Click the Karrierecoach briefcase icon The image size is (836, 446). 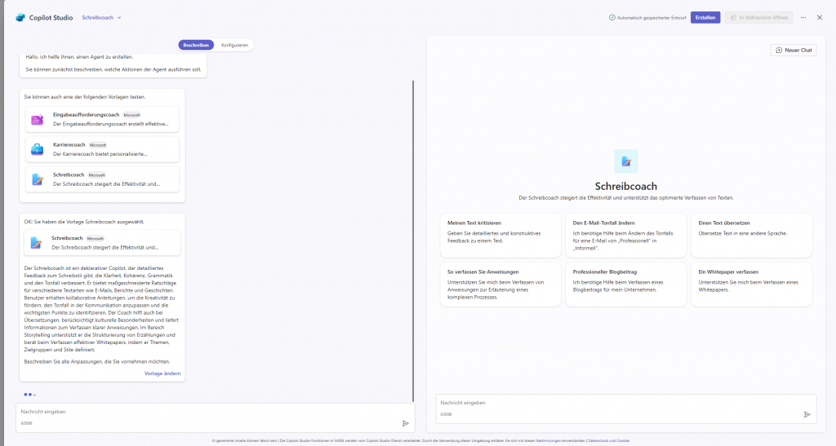[x=37, y=149]
